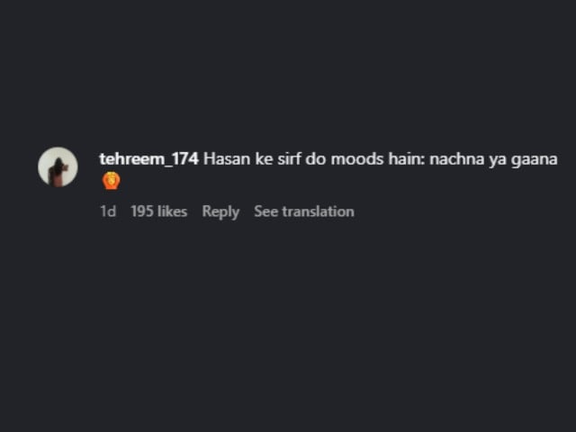
Task: Click the 1d timestamp of the comment
Action: pyautogui.click(x=108, y=211)
